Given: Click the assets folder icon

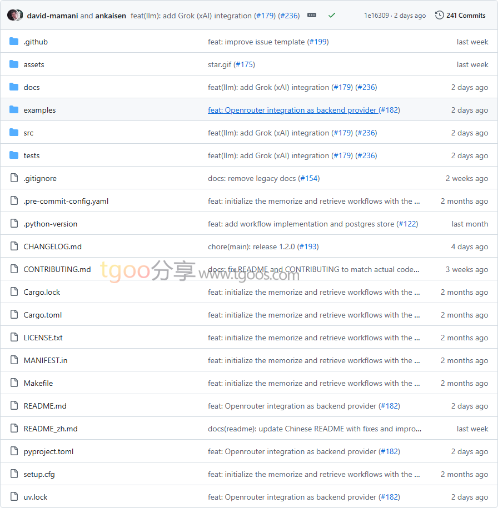Looking at the screenshot, I should (x=14, y=64).
